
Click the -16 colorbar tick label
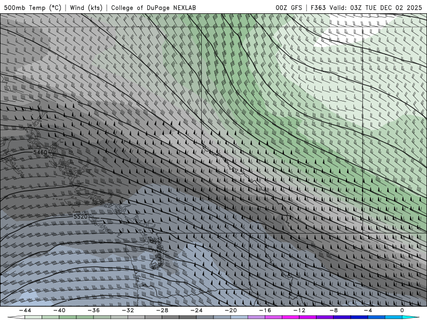(x=265, y=310)
